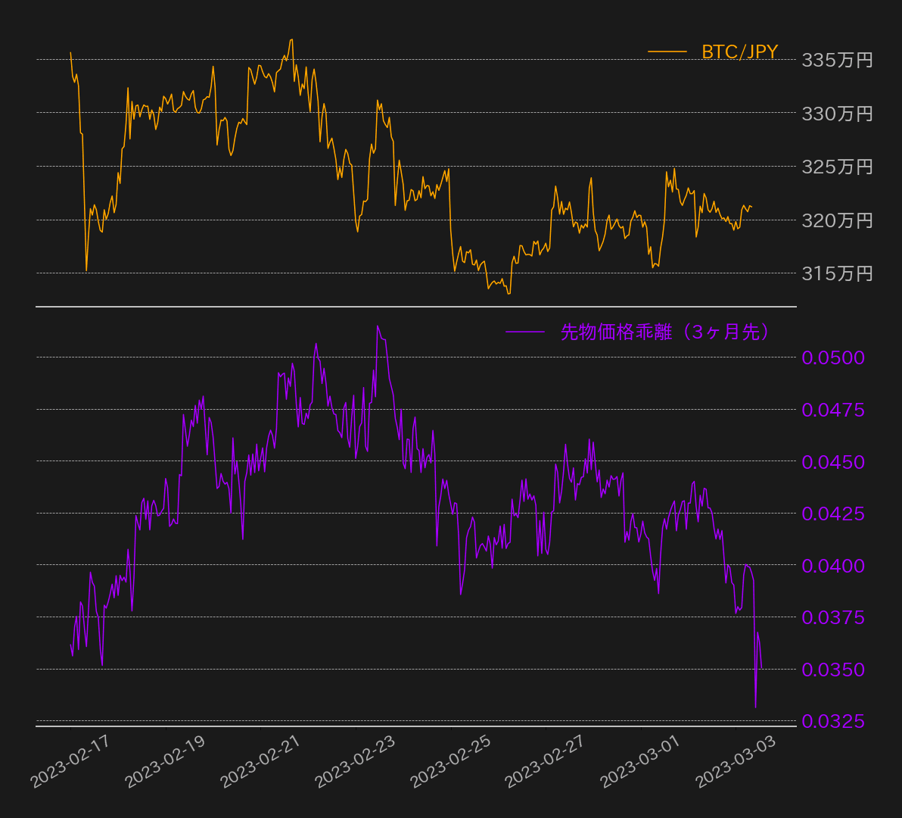Select the orange BTC/JPY legend line swatch

tap(667, 52)
